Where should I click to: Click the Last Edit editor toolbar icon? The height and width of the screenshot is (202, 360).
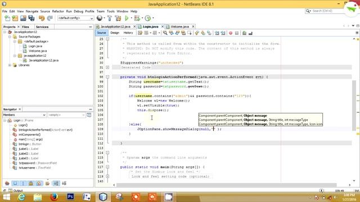[140, 33]
